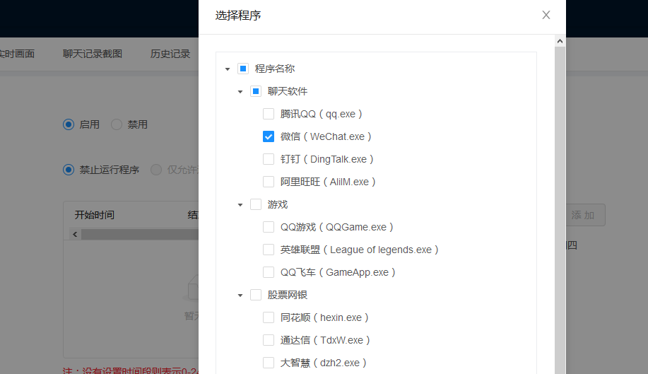Click the 大智慧 (dzh2.exe) label text
The image size is (648, 374).
click(323, 363)
